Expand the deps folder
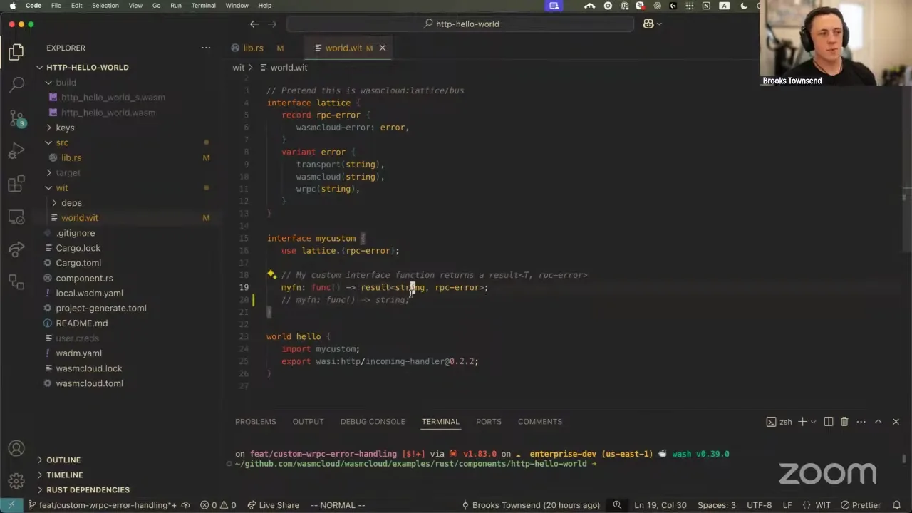 click(54, 203)
